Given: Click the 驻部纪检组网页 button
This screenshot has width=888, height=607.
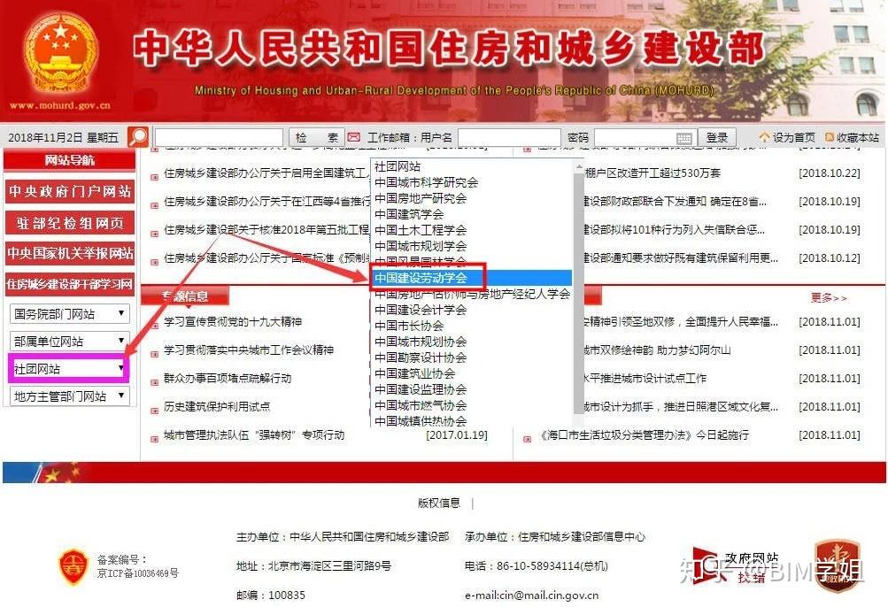Looking at the screenshot, I should pyautogui.click(x=70, y=222).
